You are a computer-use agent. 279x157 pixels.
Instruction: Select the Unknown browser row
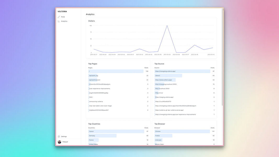(184, 140)
